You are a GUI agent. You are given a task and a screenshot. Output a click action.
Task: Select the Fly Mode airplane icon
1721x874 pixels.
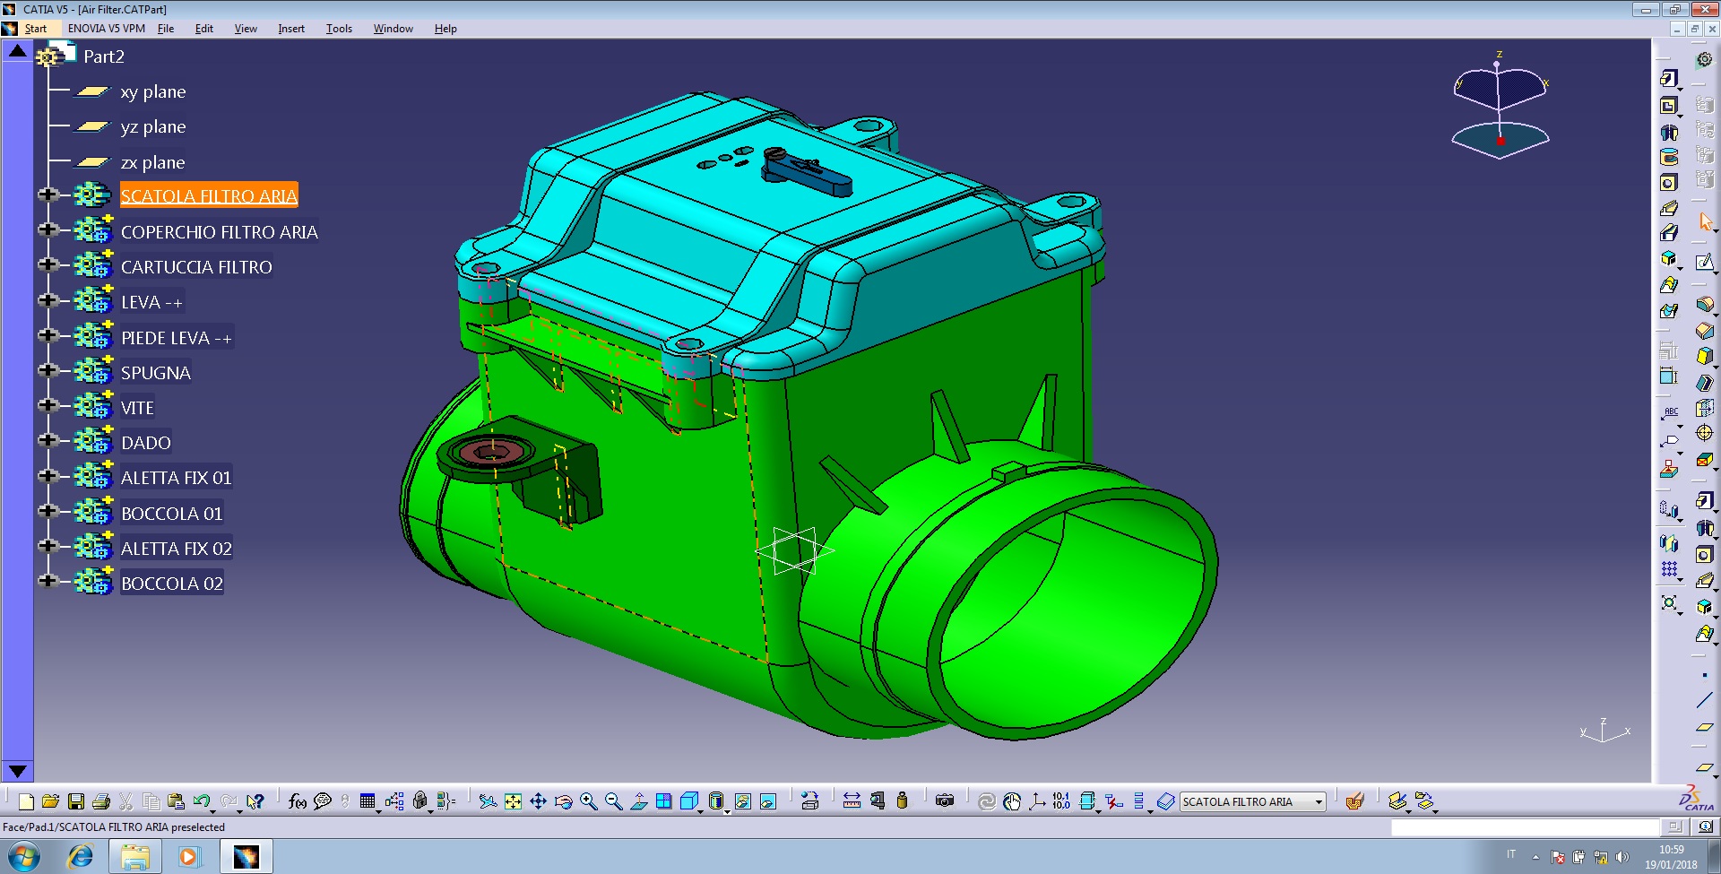(488, 801)
